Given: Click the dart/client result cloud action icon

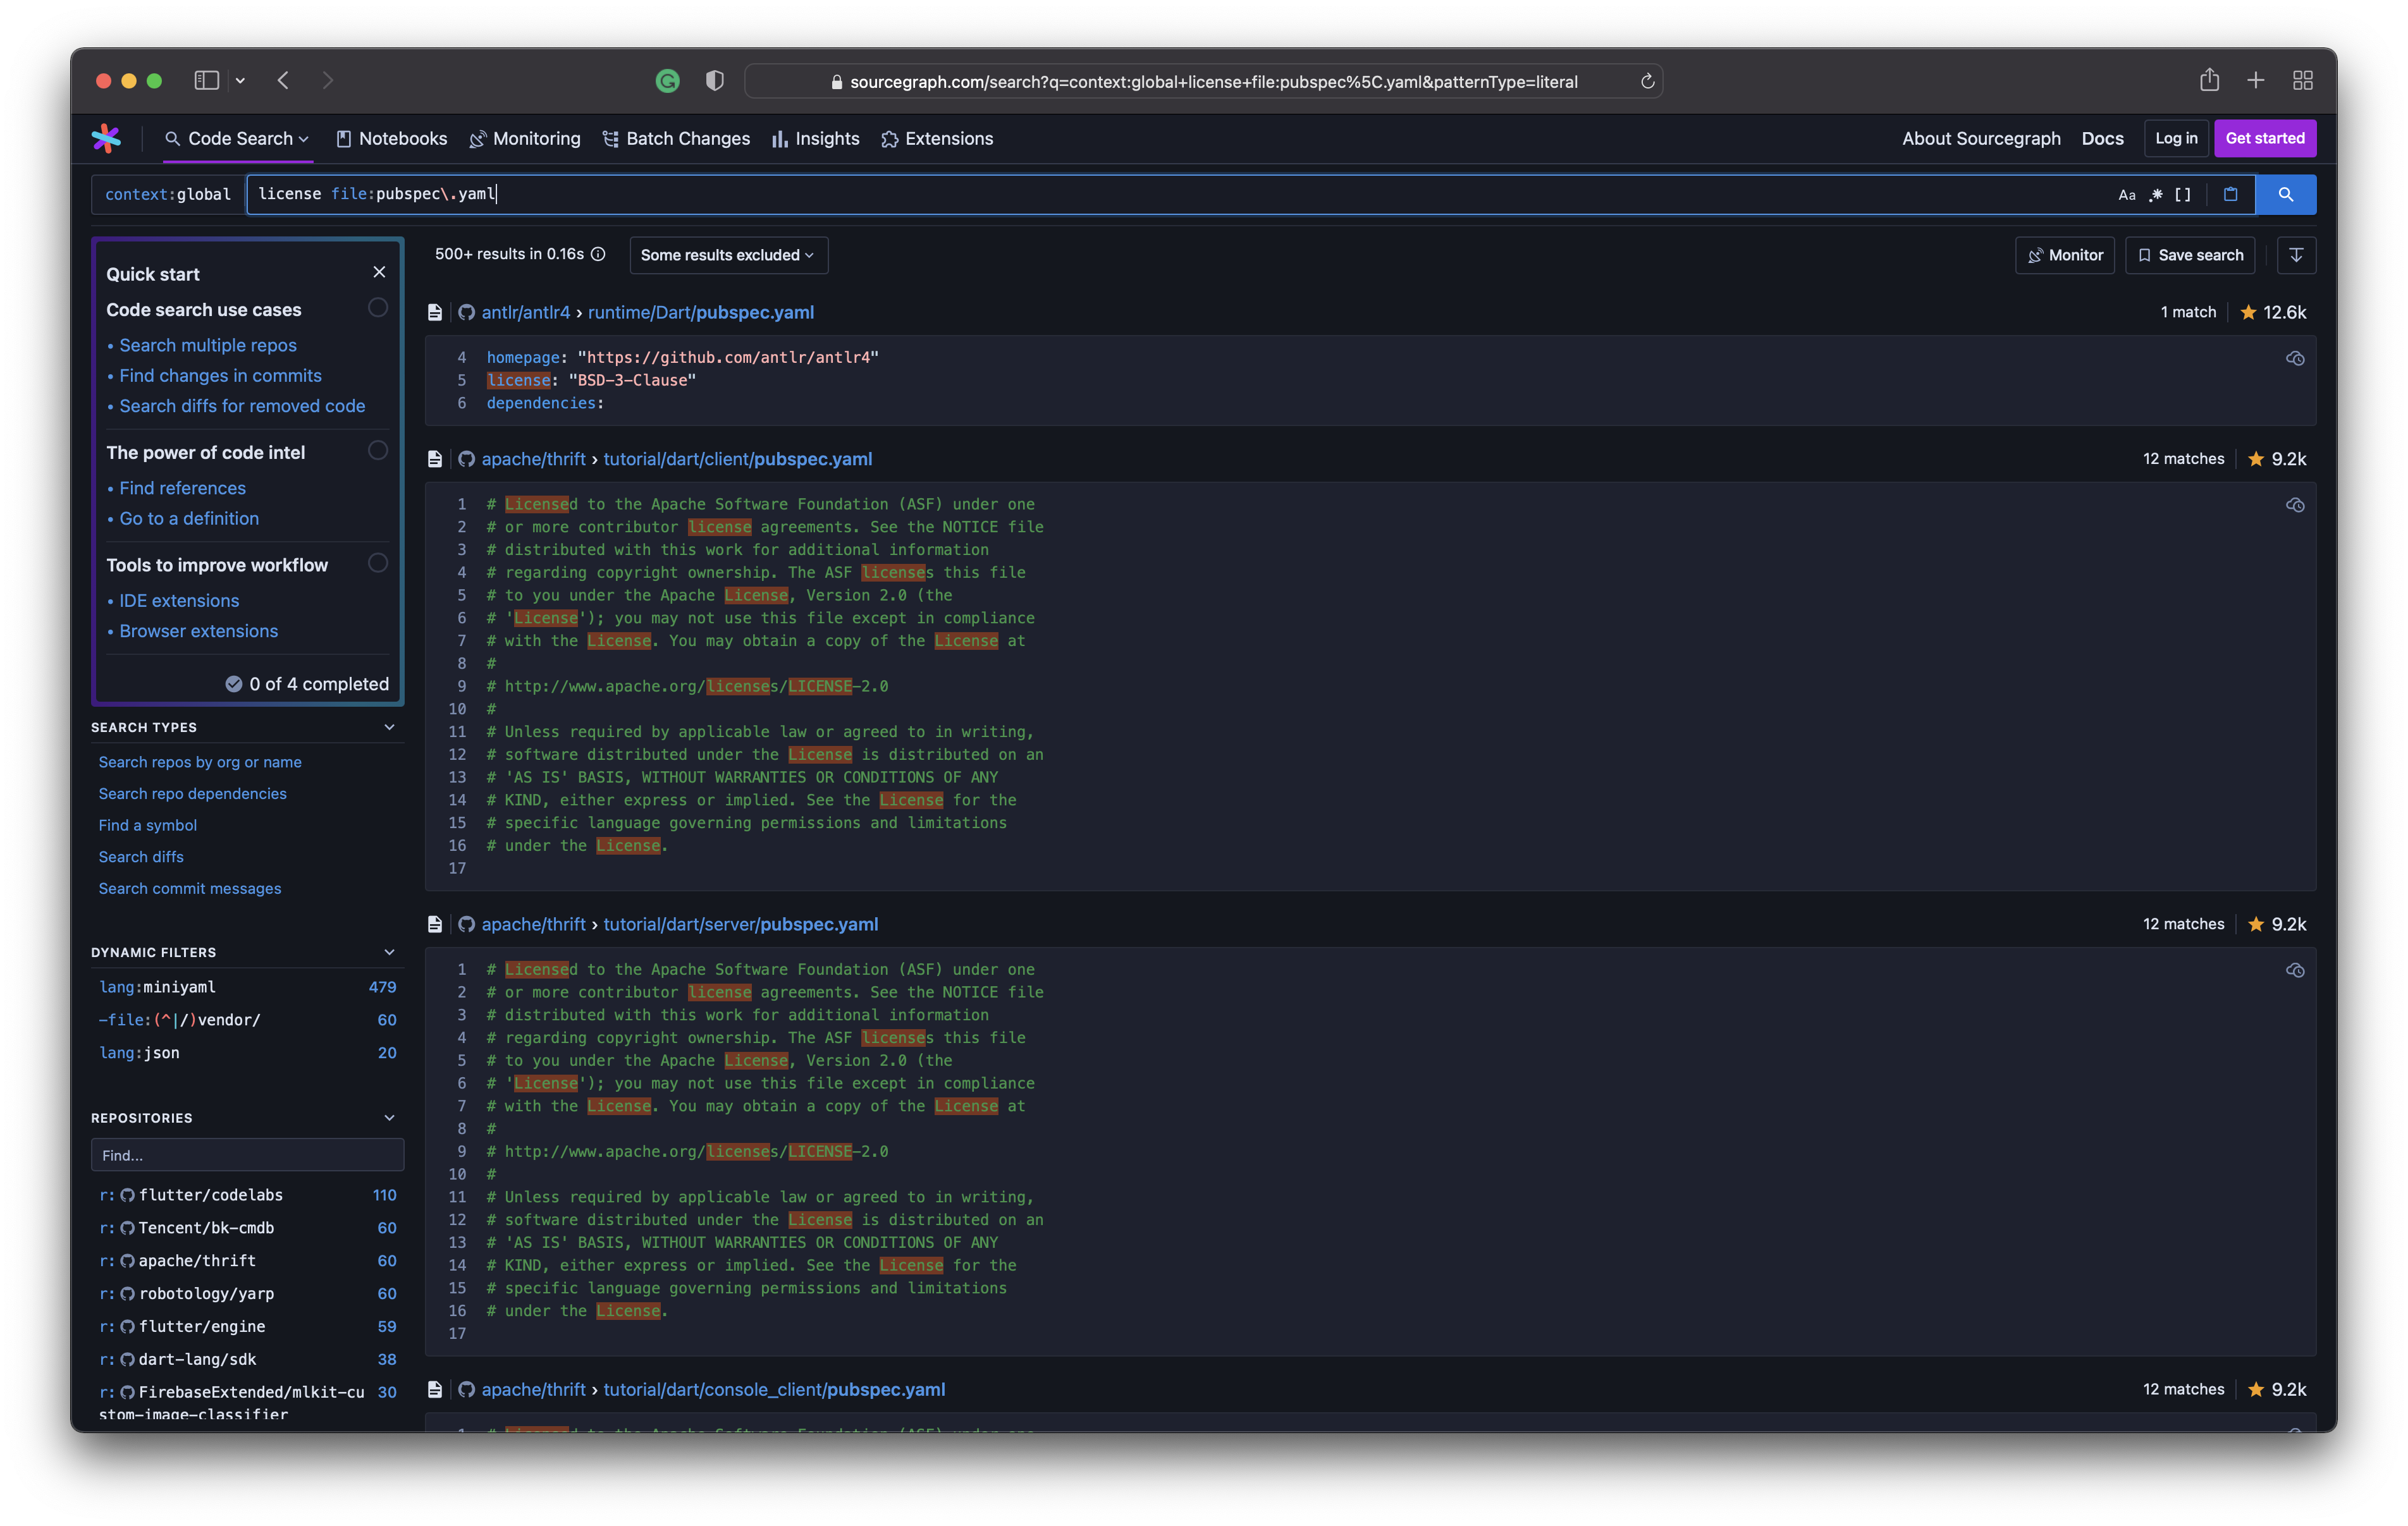Looking at the screenshot, I should click(x=2295, y=505).
